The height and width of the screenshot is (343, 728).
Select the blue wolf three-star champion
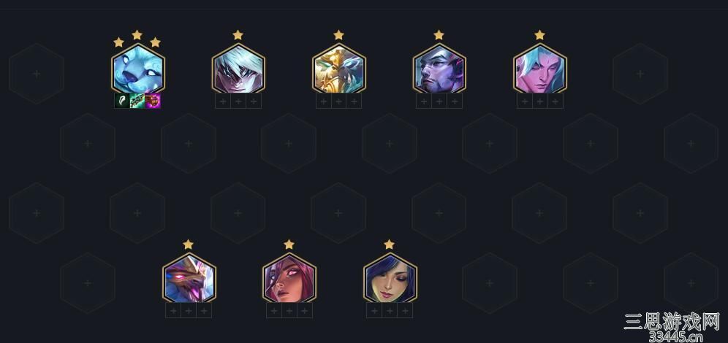[x=138, y=69]
